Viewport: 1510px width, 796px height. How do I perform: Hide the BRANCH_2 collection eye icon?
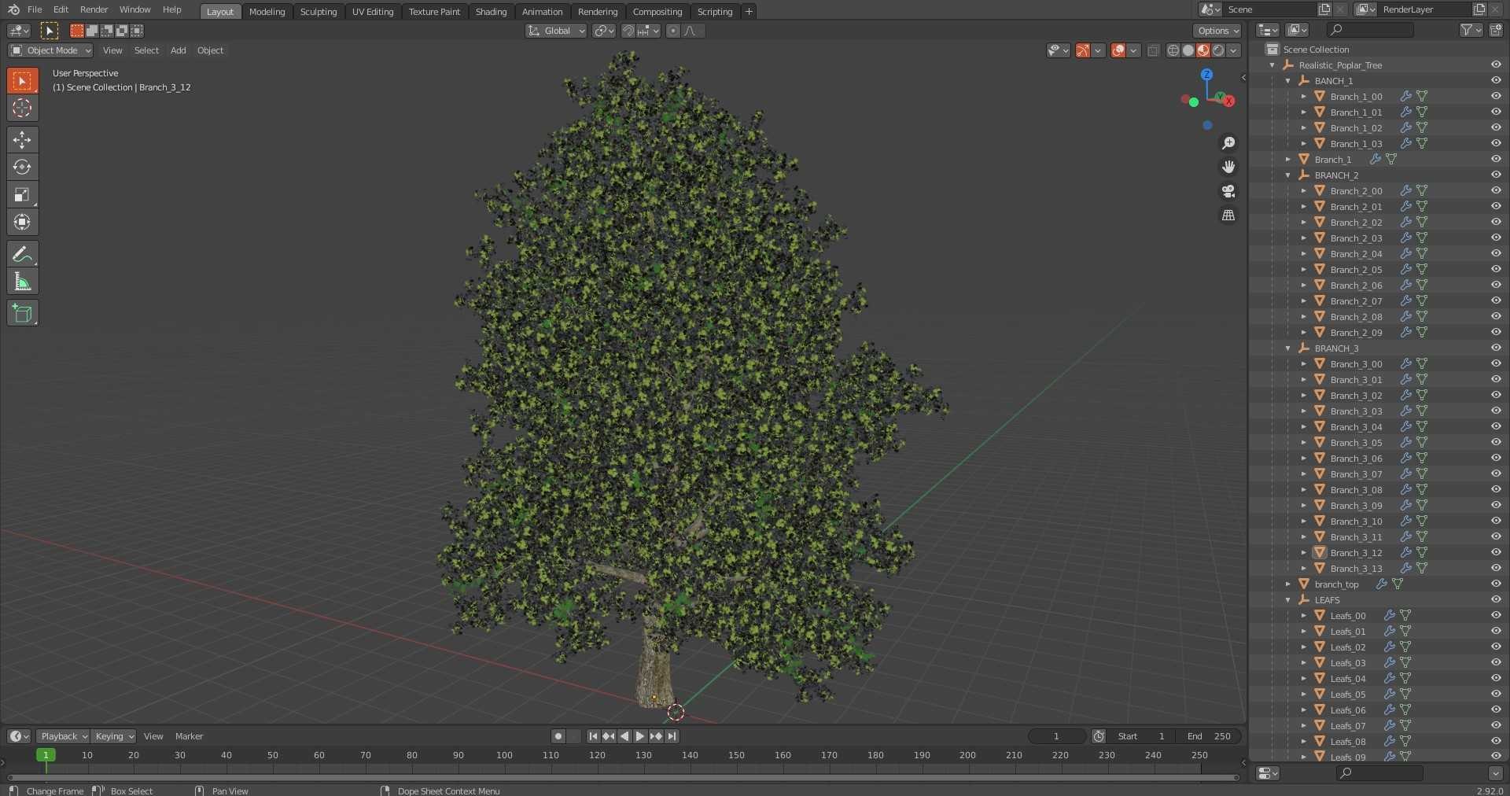[1496, 175]
